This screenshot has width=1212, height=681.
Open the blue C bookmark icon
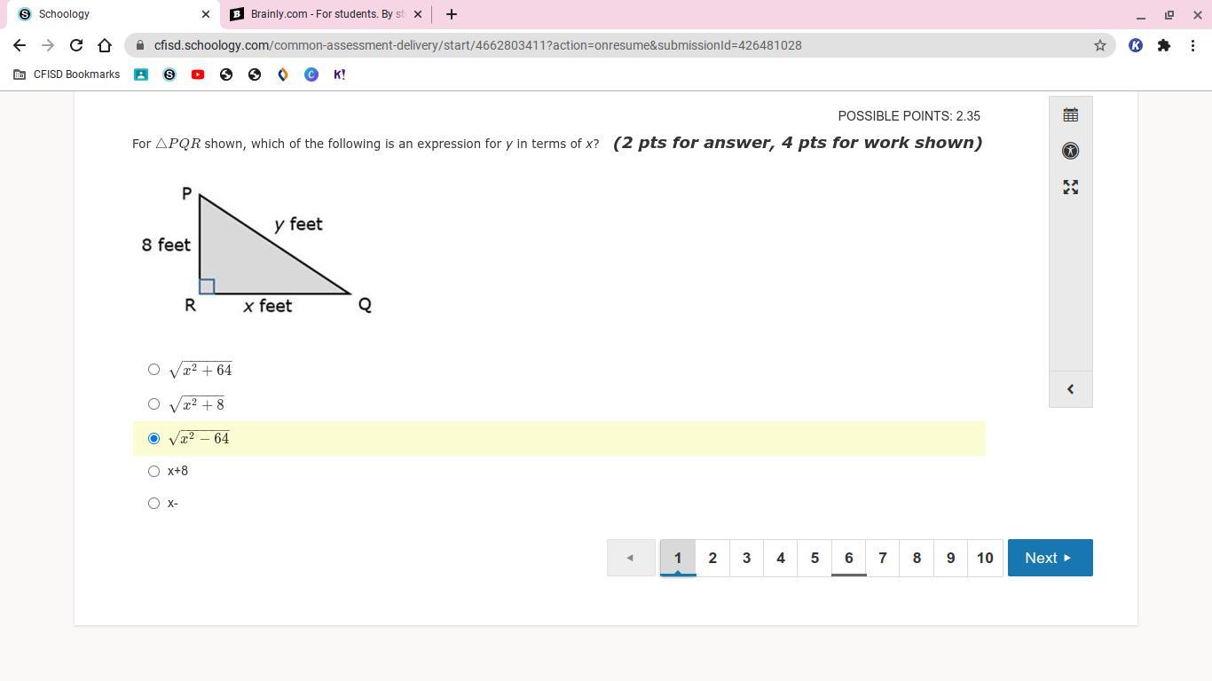tap(311, 74)
